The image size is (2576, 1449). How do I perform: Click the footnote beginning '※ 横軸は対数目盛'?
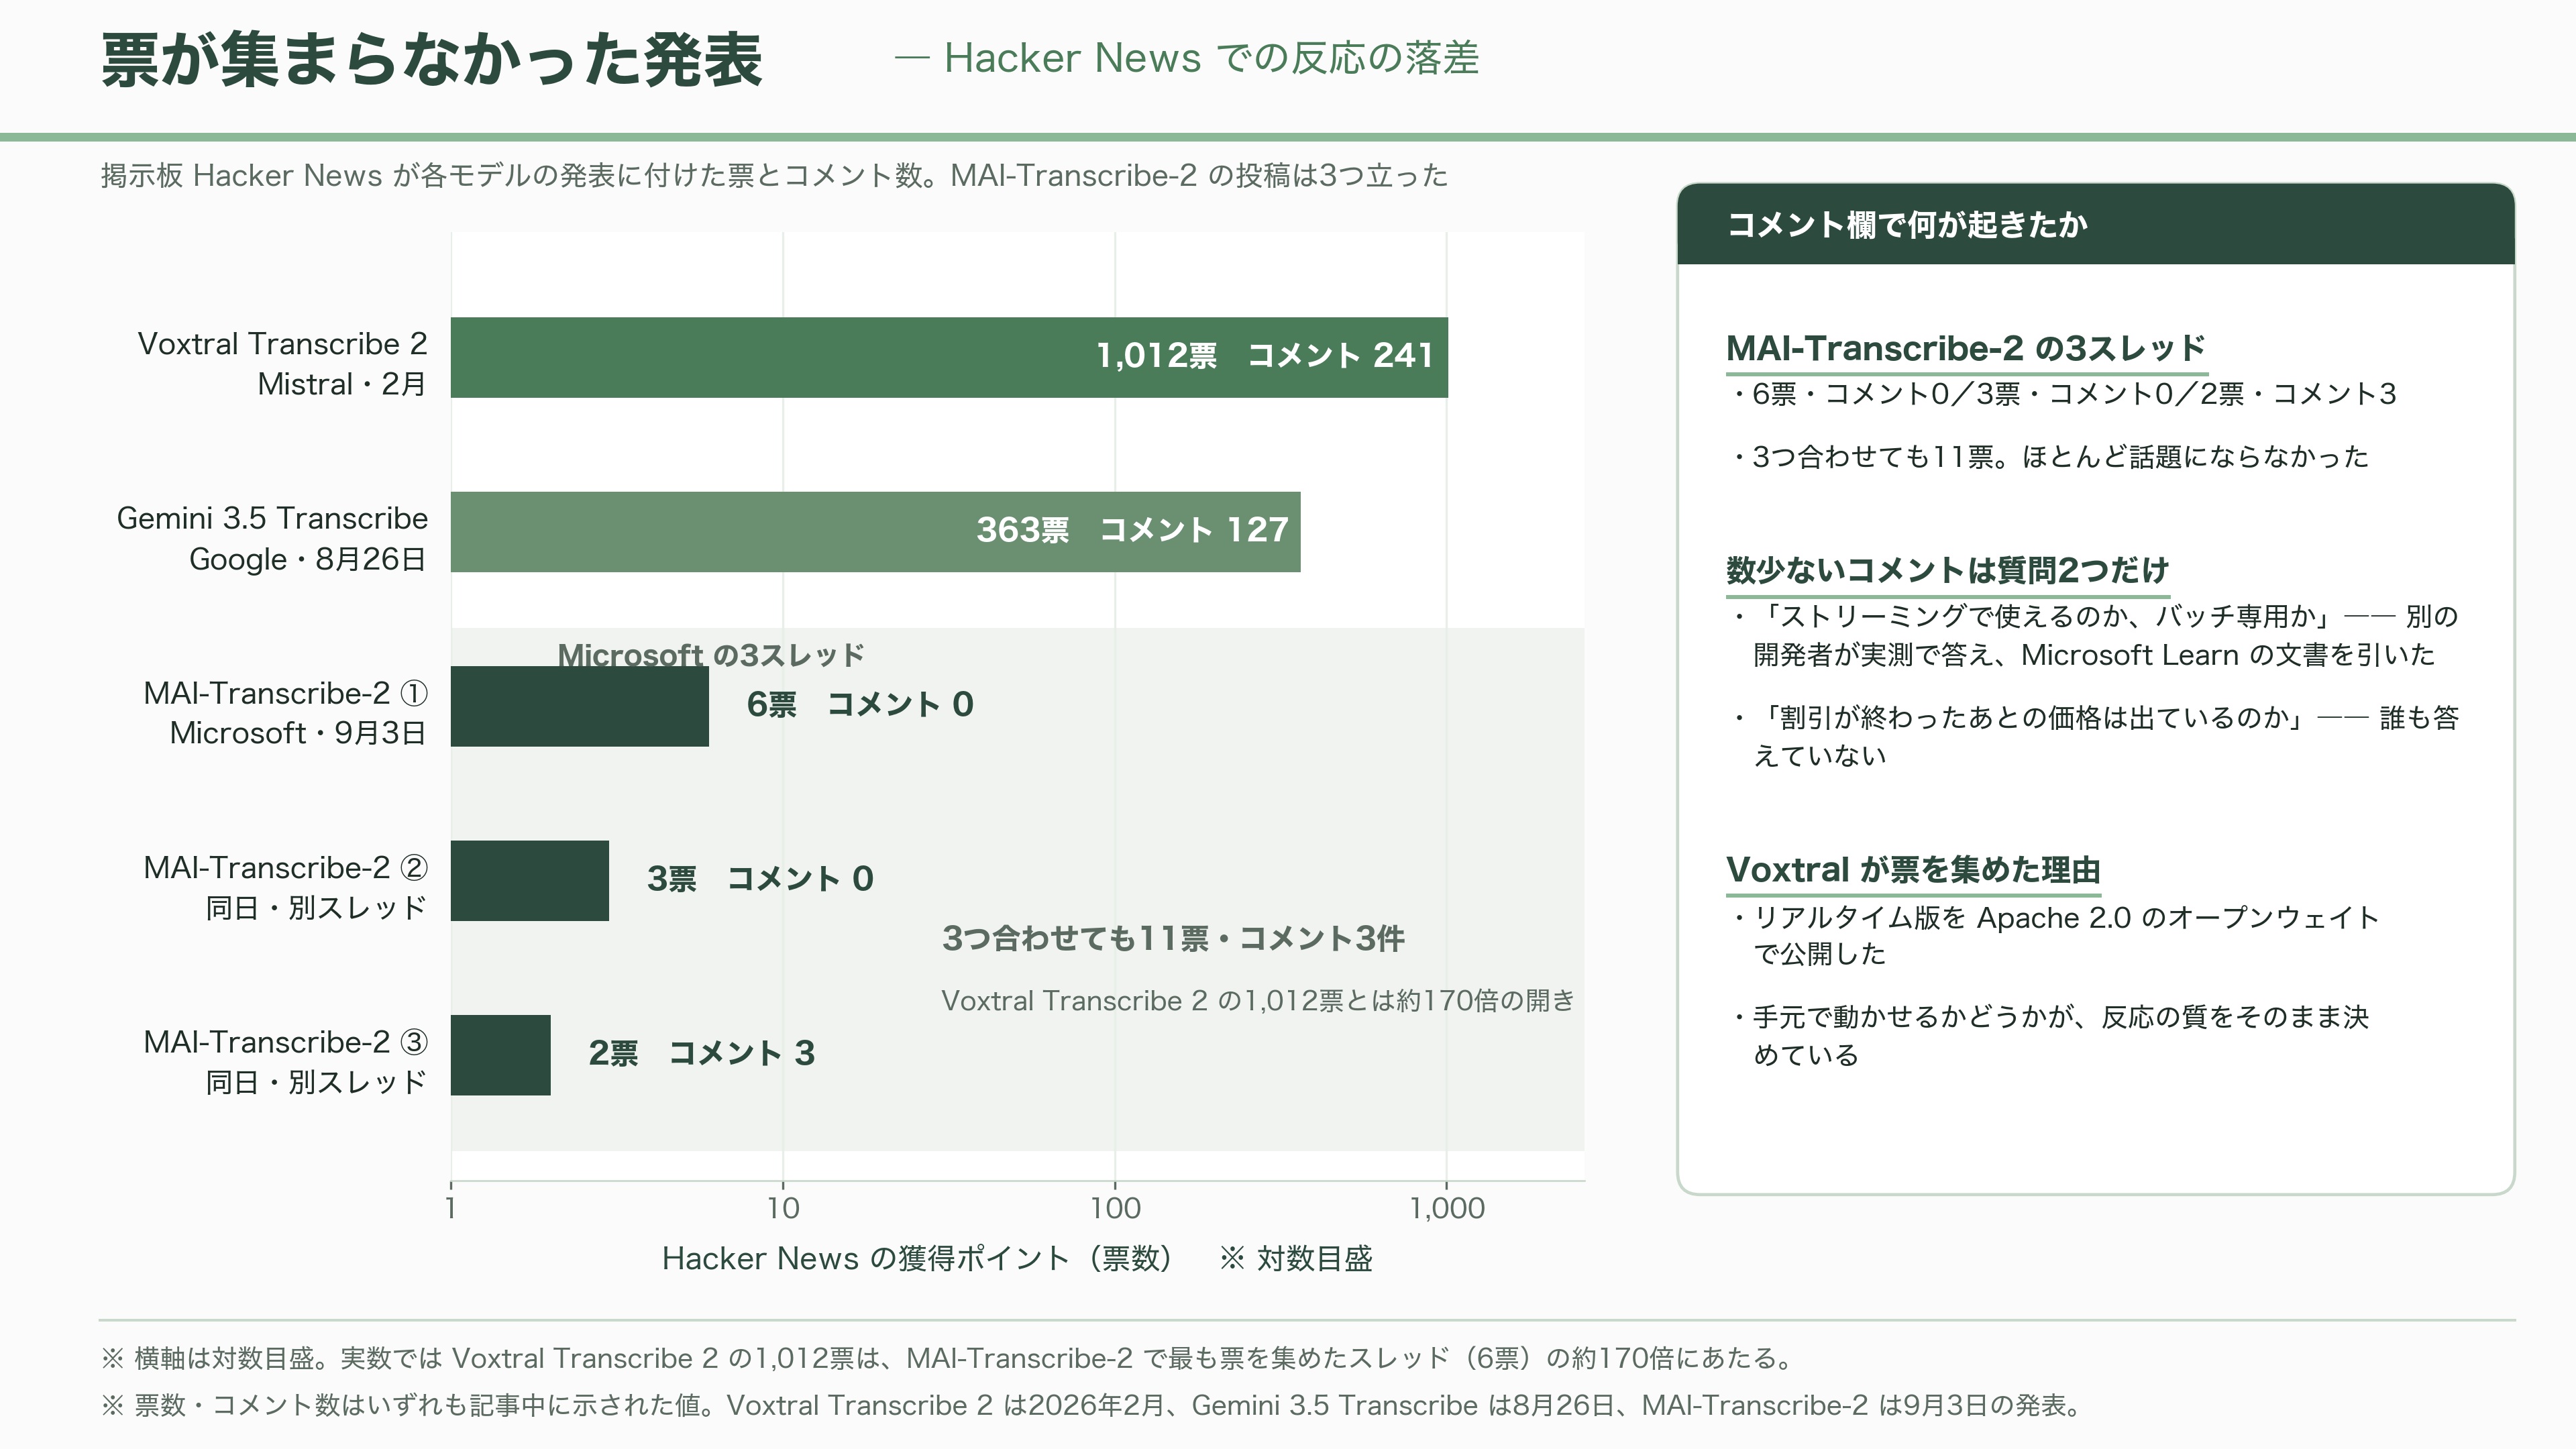pyautogui.click(x=948, y=1359)
